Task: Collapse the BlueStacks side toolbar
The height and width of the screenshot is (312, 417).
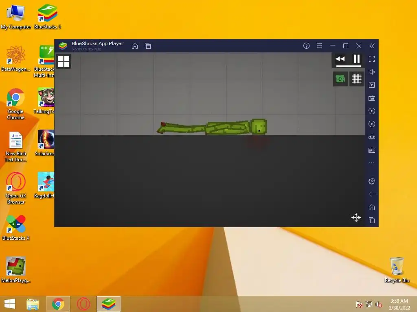Action: pyautogui.click(x=372, y=46)
